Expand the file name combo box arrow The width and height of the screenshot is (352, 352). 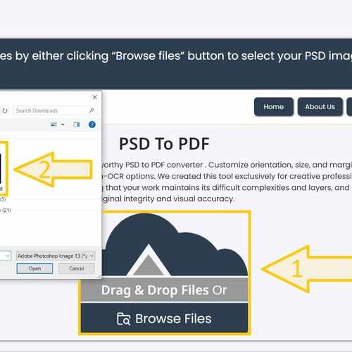click(8, 256)
